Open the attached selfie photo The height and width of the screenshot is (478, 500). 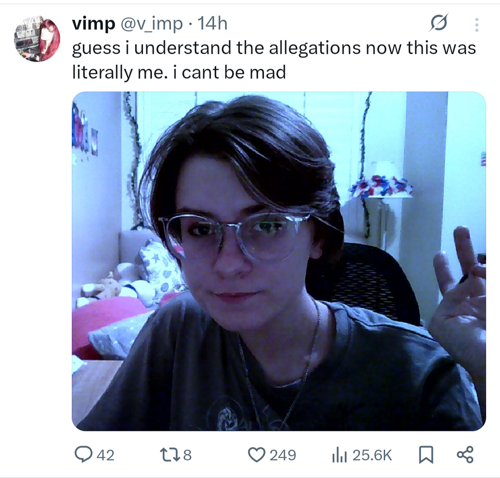point(279,261)
